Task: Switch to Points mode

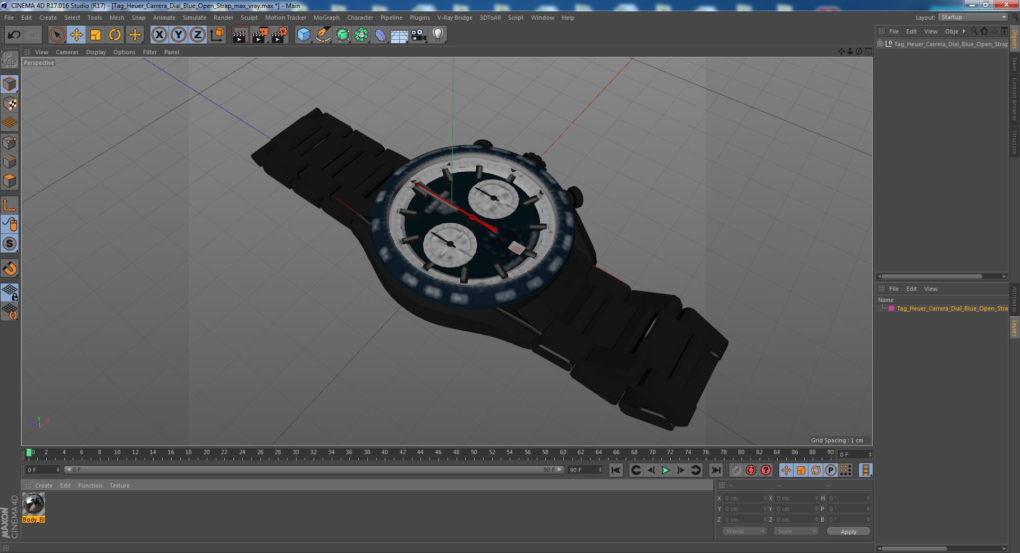Action: 10,143
